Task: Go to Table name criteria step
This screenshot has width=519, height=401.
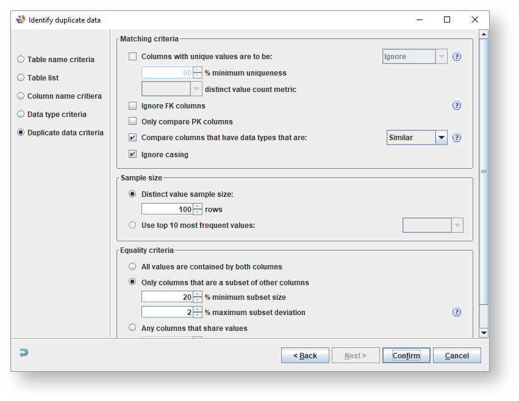Action: 21,60
